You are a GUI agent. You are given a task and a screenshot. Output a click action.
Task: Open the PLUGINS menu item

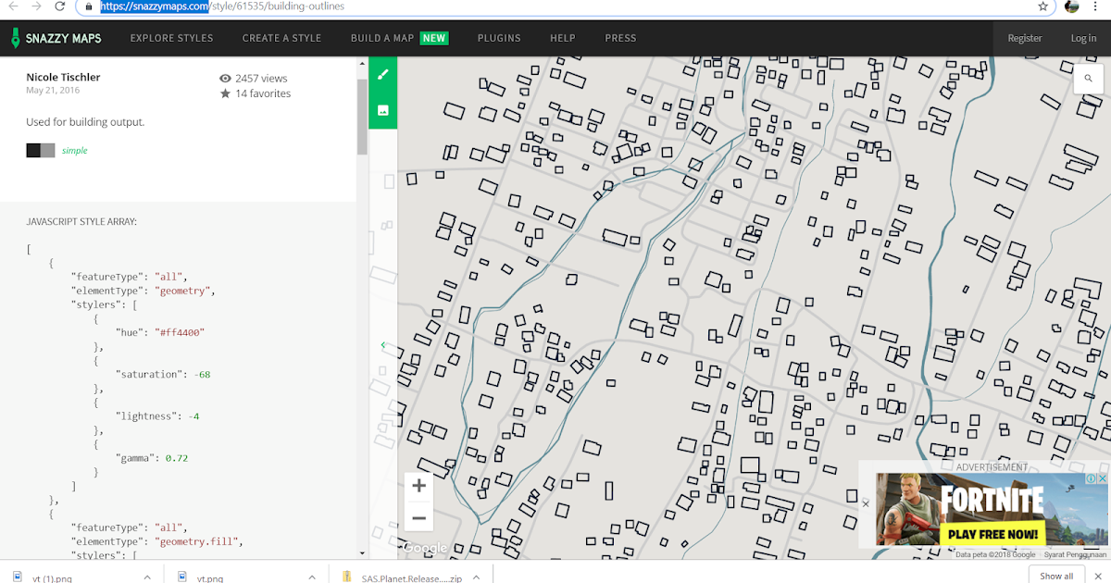click(x=499, y=38)
